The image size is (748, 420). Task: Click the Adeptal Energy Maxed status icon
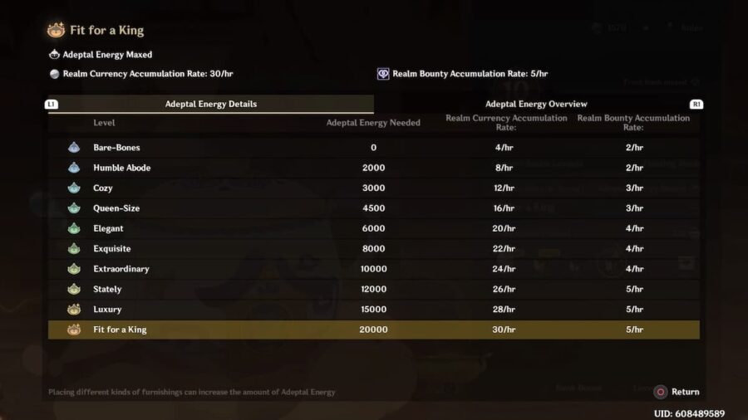[x=55, y=55]
